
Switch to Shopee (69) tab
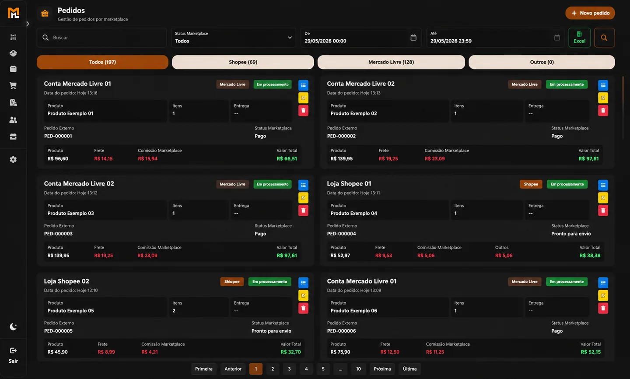click(243, 62)
